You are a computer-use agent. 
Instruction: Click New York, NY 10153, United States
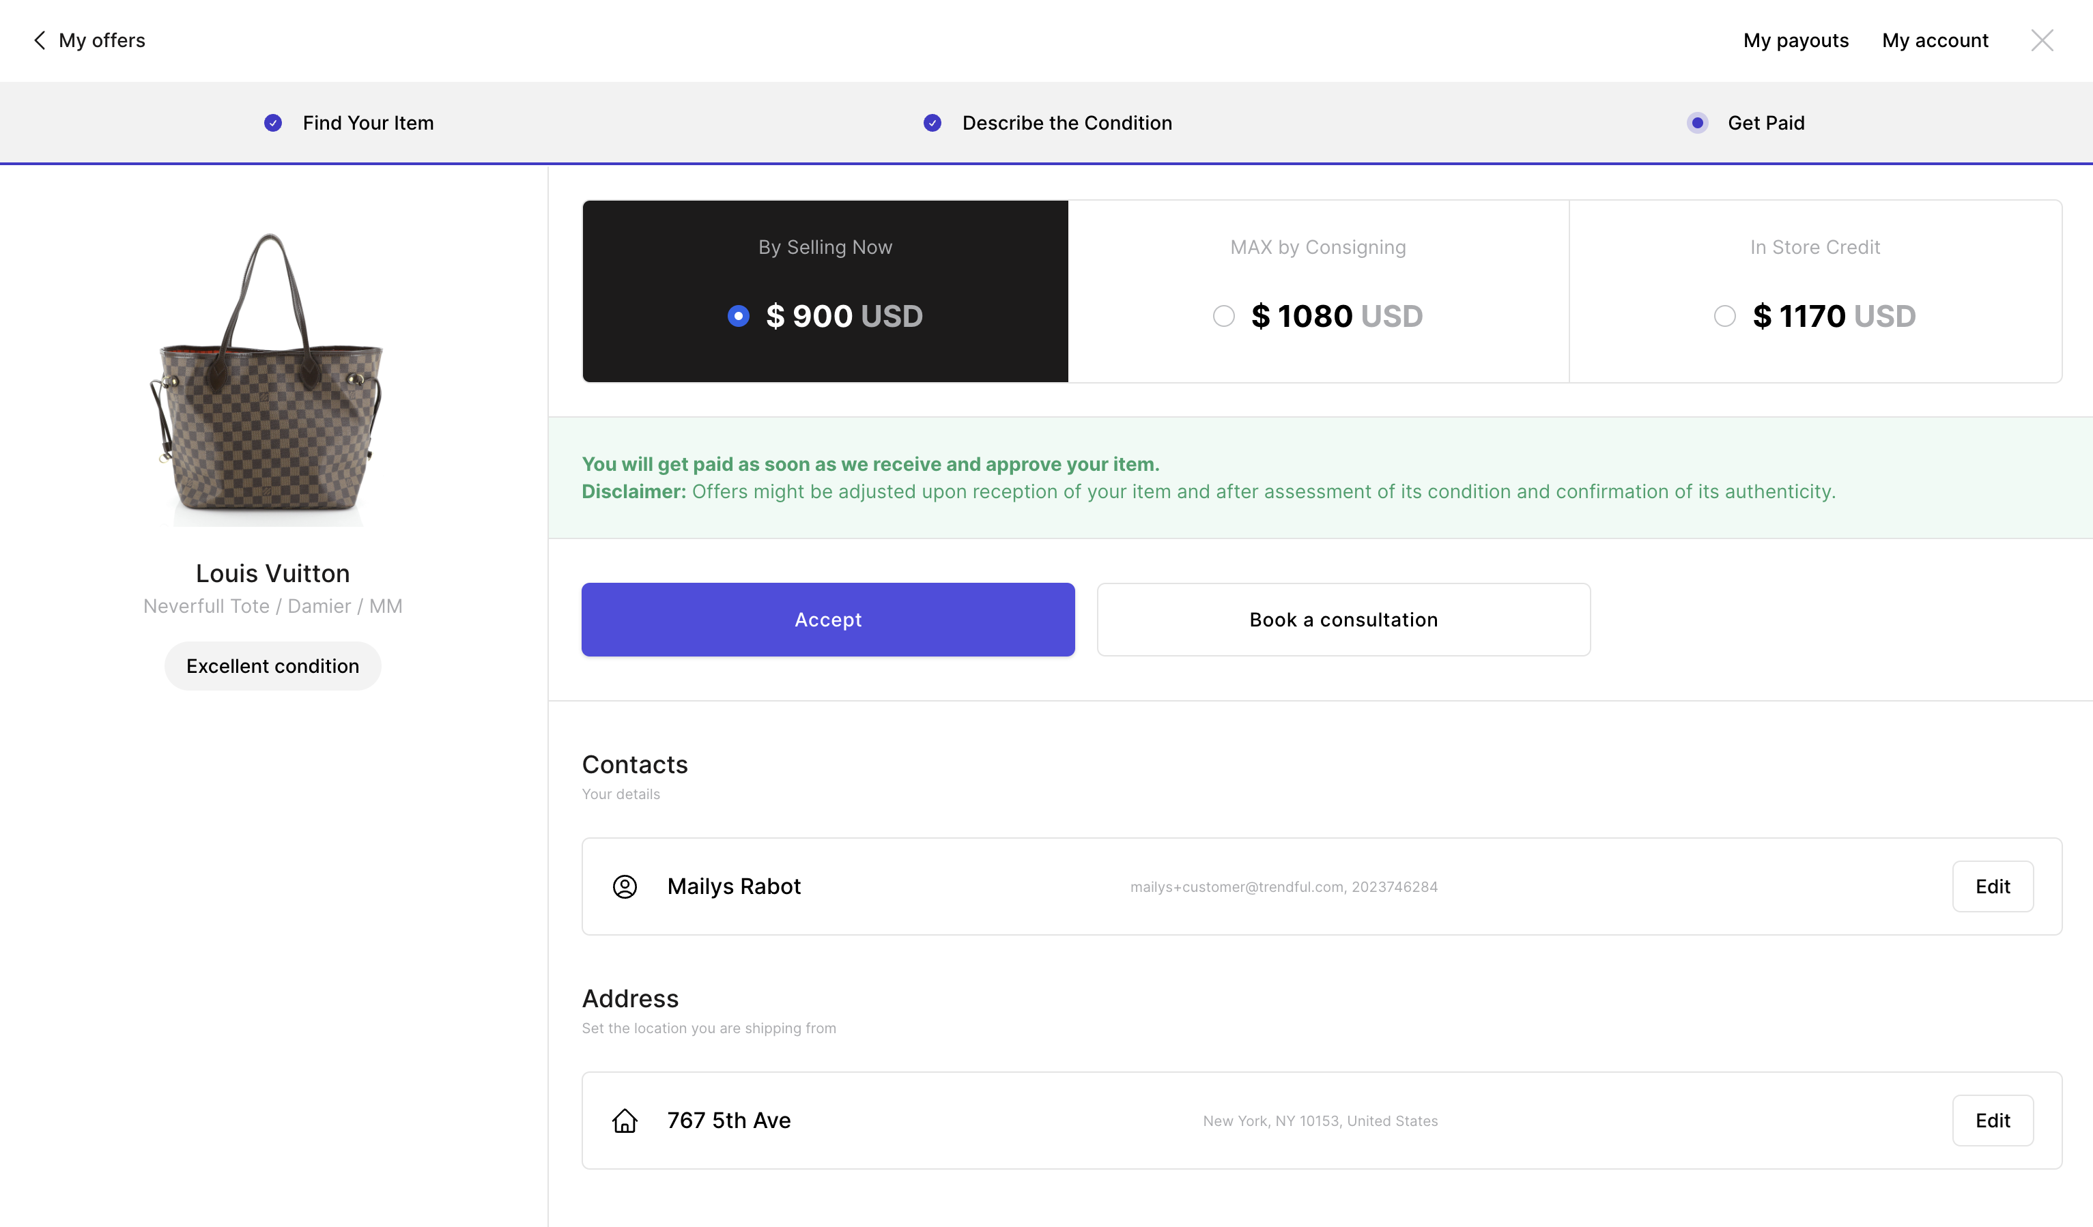point(1320,1121)
